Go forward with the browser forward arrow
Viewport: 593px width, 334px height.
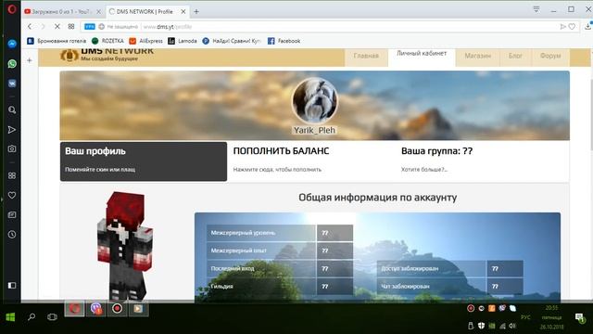click(x=43, y=27)
